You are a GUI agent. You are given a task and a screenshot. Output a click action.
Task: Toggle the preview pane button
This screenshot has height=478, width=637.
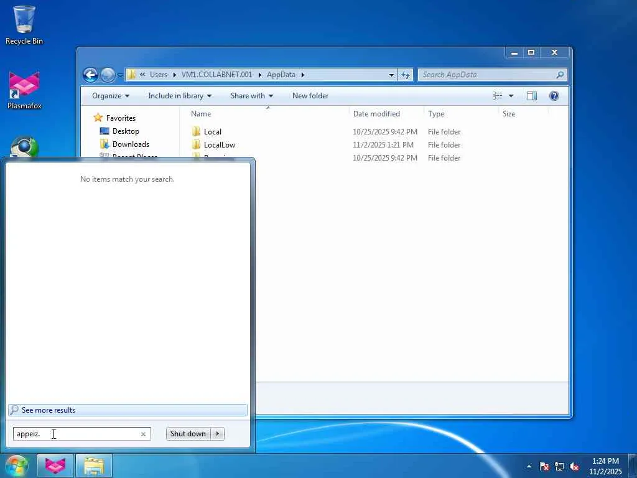pyautogui.click(x=532, y=96)
